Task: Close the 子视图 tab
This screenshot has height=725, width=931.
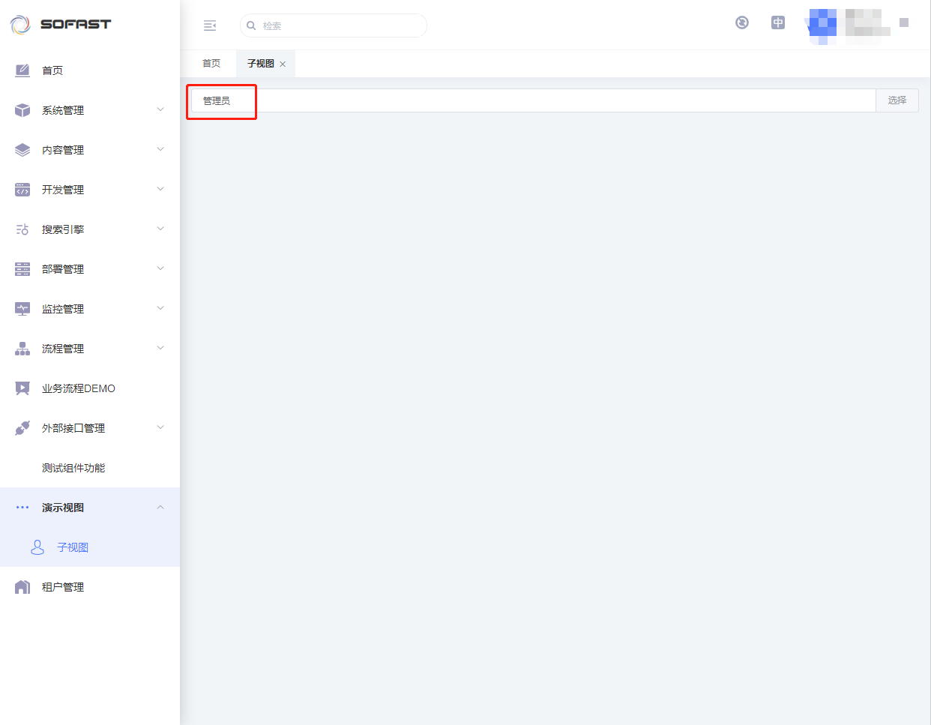Action: coord(283,64)
